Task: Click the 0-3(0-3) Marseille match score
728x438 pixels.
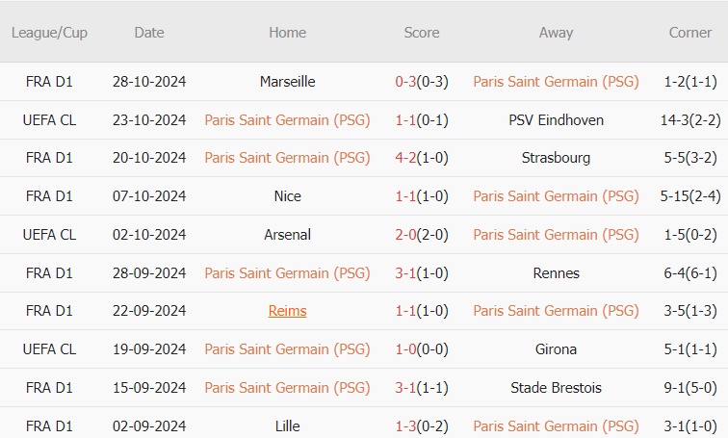Action: click(422, 82)
